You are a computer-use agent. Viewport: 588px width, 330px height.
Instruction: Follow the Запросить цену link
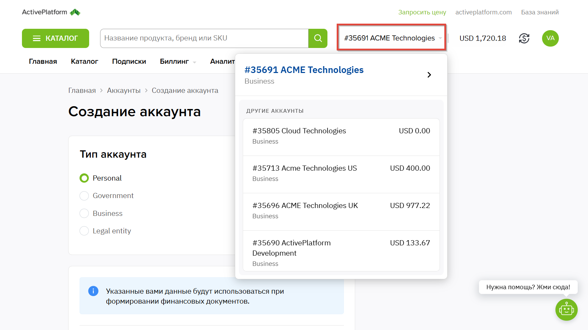point(422,12)
